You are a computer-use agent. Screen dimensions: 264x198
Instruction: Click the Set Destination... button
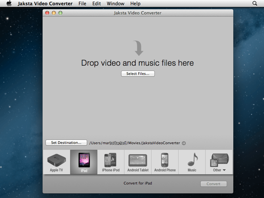click(x=66, y=143)
